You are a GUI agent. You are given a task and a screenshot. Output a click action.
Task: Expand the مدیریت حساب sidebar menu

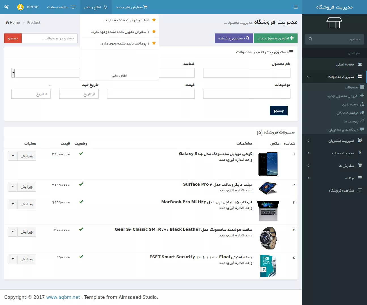[x=308, y=153]
